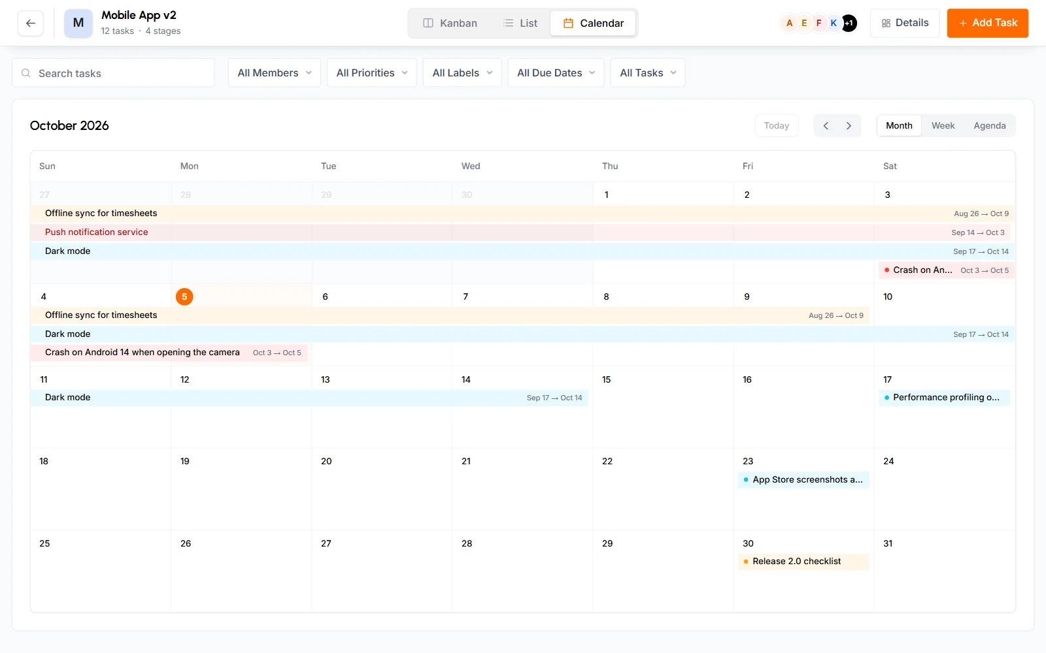Click date 28 in the last week row
This screenshot has width=1046, height=653.
point(467,543)
